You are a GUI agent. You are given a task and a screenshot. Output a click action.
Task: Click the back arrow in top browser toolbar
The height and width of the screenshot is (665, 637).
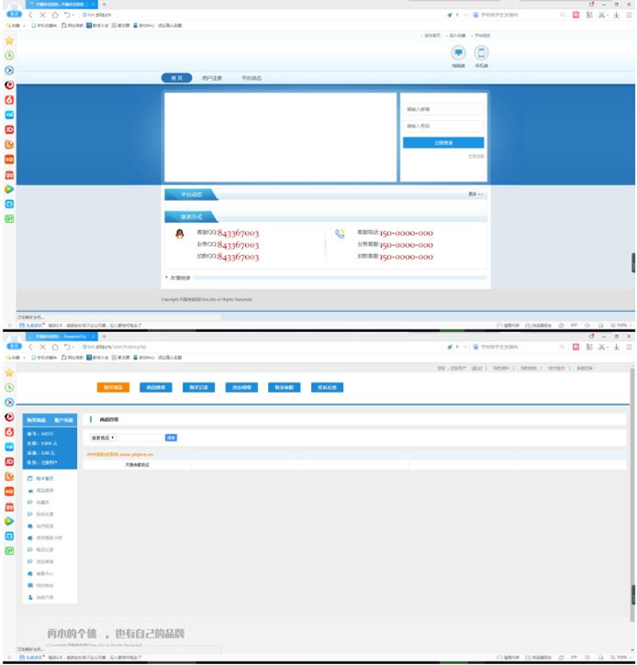30,15
